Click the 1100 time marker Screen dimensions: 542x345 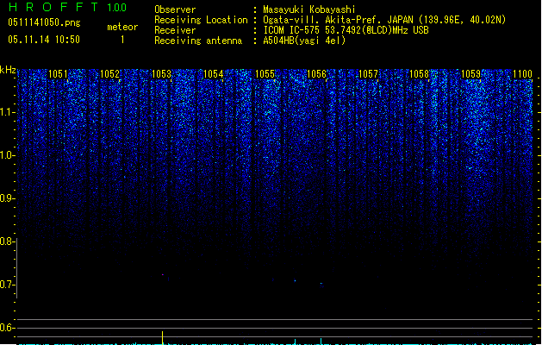[x=522, y=73]
